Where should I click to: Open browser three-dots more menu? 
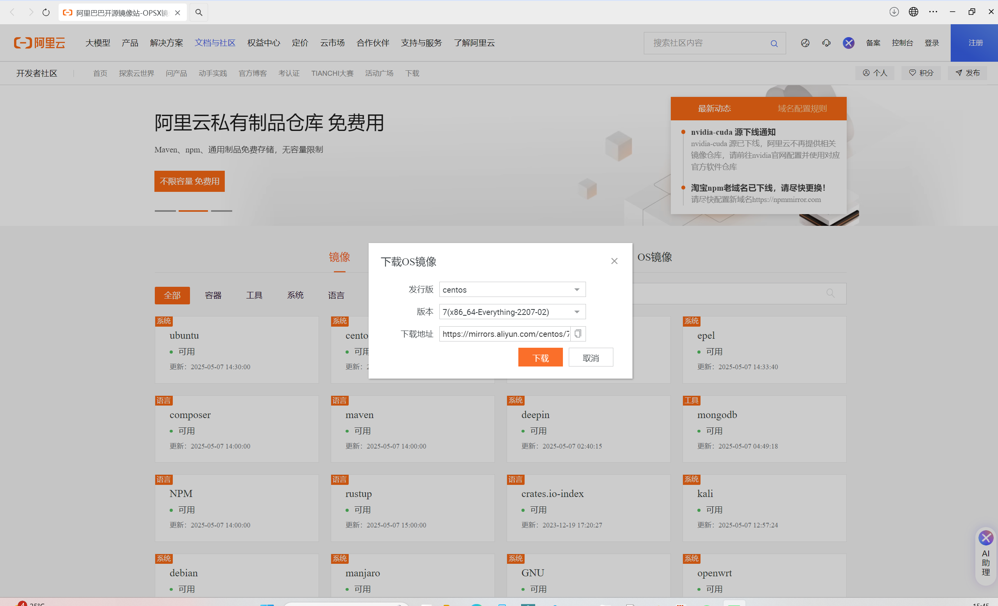pyautogui.click(x=933, y=12)
